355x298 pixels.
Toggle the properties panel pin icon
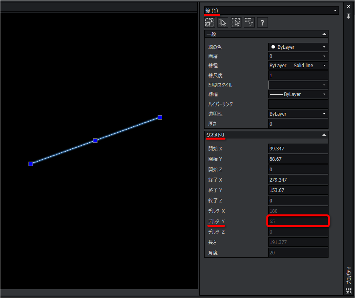pyautogui.click(x=349, y=16)
